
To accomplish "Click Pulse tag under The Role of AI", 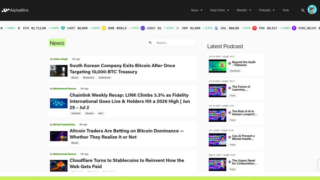I will (232, 120).
